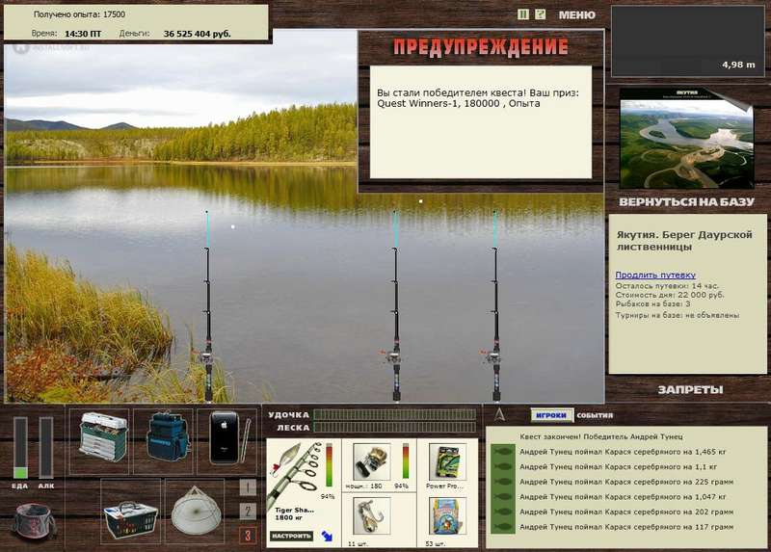Click the Продлить путевку link
The width and height of the screenshot is (771, 552).
point(655,275)
